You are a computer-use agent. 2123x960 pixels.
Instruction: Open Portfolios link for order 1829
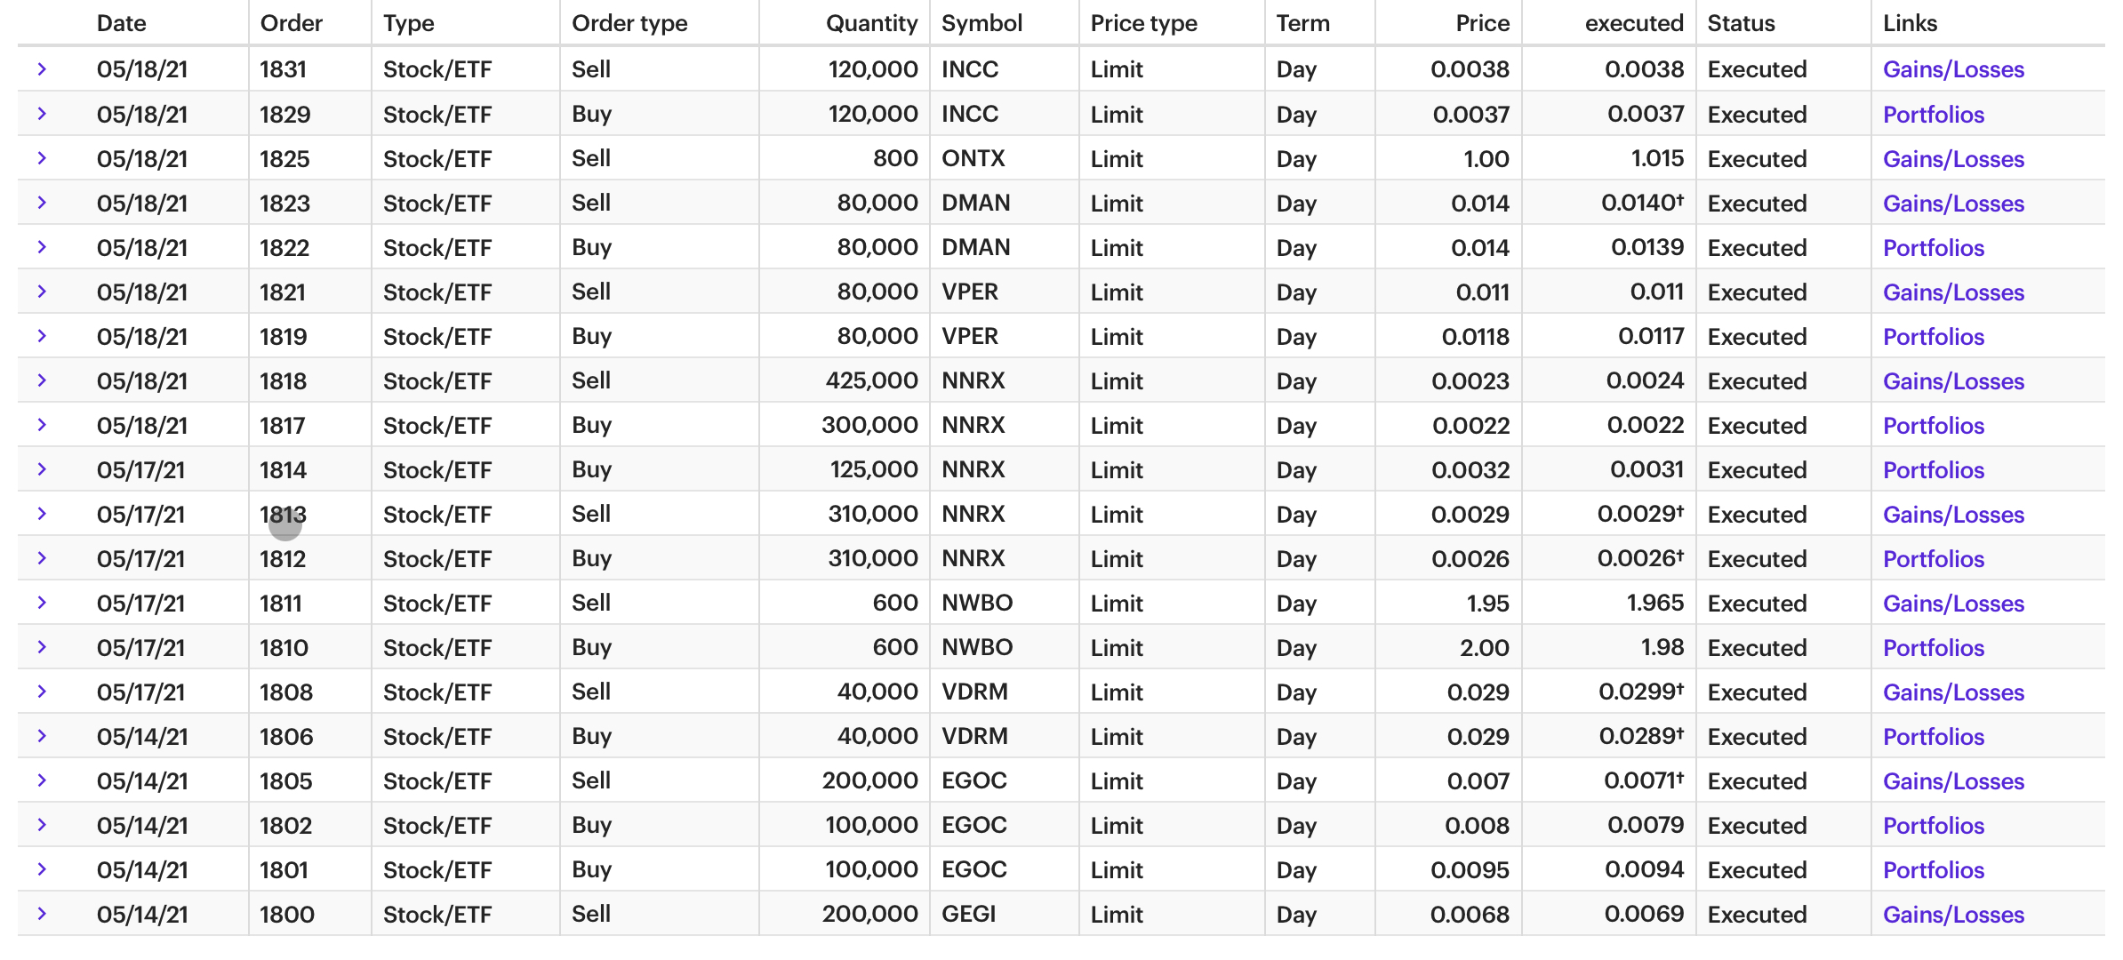(1934, 115)
